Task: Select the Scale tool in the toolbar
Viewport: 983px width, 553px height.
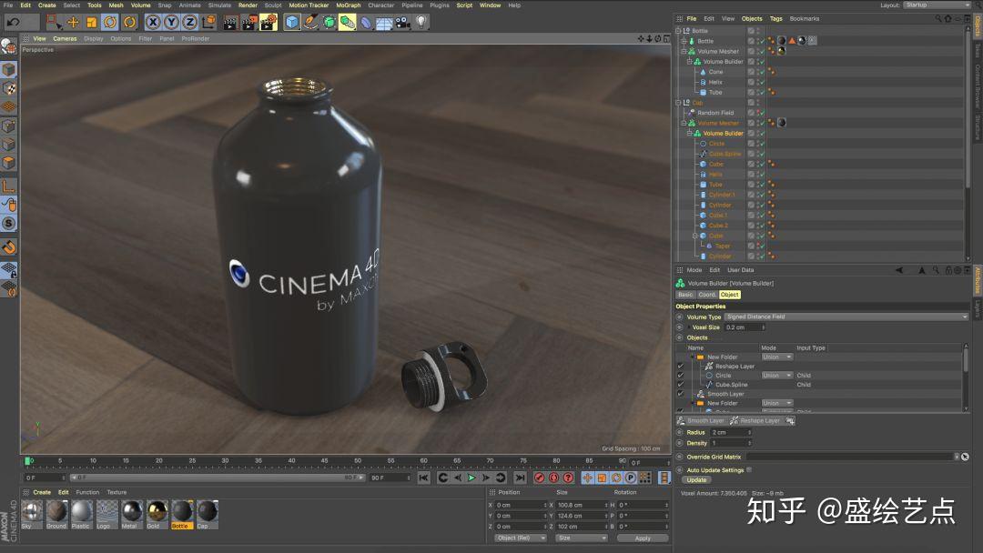Action: click(x=92, y=23)
